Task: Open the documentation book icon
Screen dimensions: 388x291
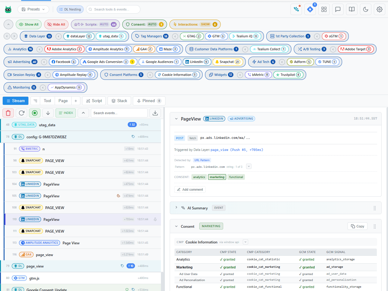Action: 352,9
